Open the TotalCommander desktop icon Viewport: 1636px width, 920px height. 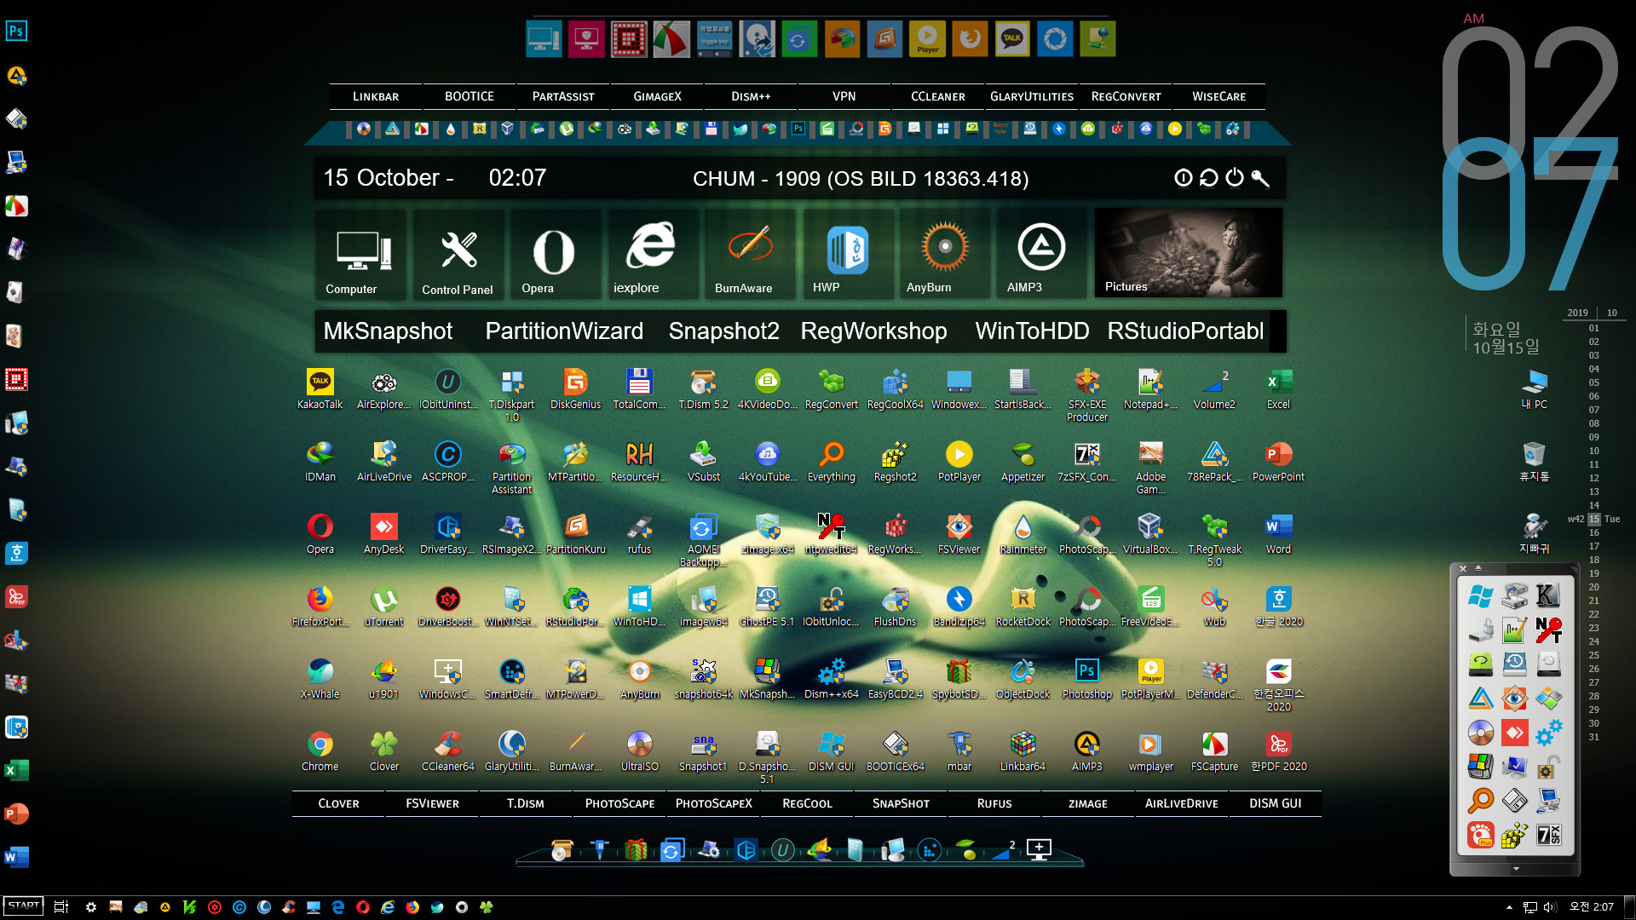639,389
